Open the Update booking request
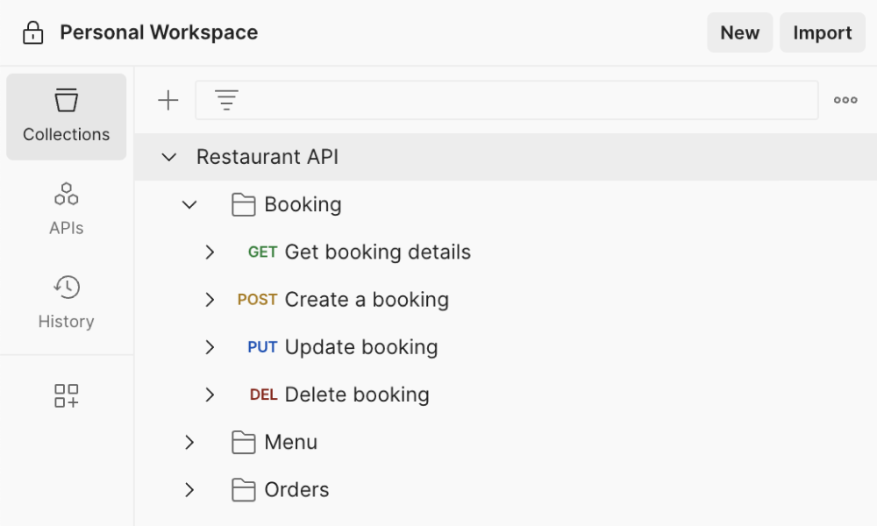 point(359,346)
